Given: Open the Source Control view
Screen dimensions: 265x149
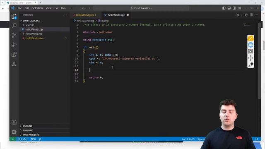Looking at the screenshot, I should 14,35.
